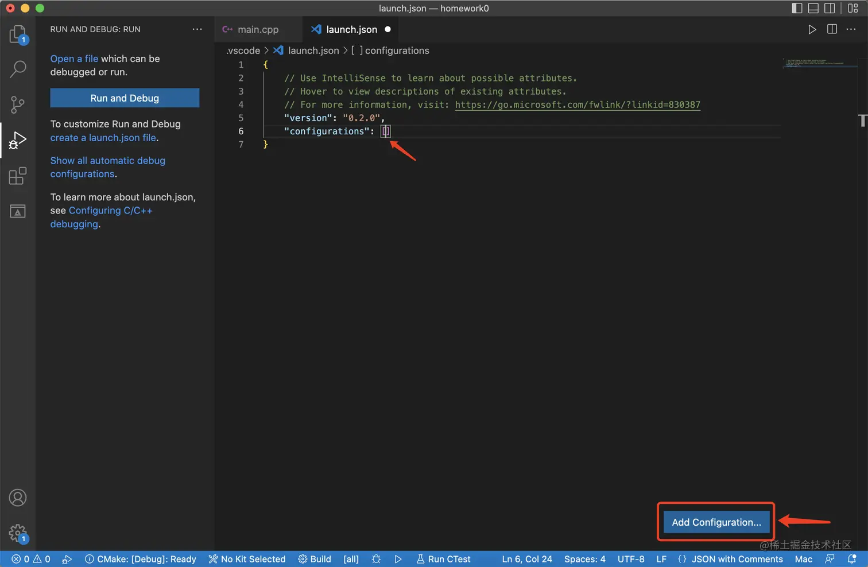
Task: Open notifications bell in status bar
Action: tap(852, 559)
